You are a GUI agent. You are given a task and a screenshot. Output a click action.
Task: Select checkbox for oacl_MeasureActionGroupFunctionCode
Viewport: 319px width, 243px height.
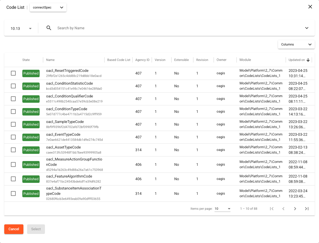pyautogui.click(x=13, y=164)
